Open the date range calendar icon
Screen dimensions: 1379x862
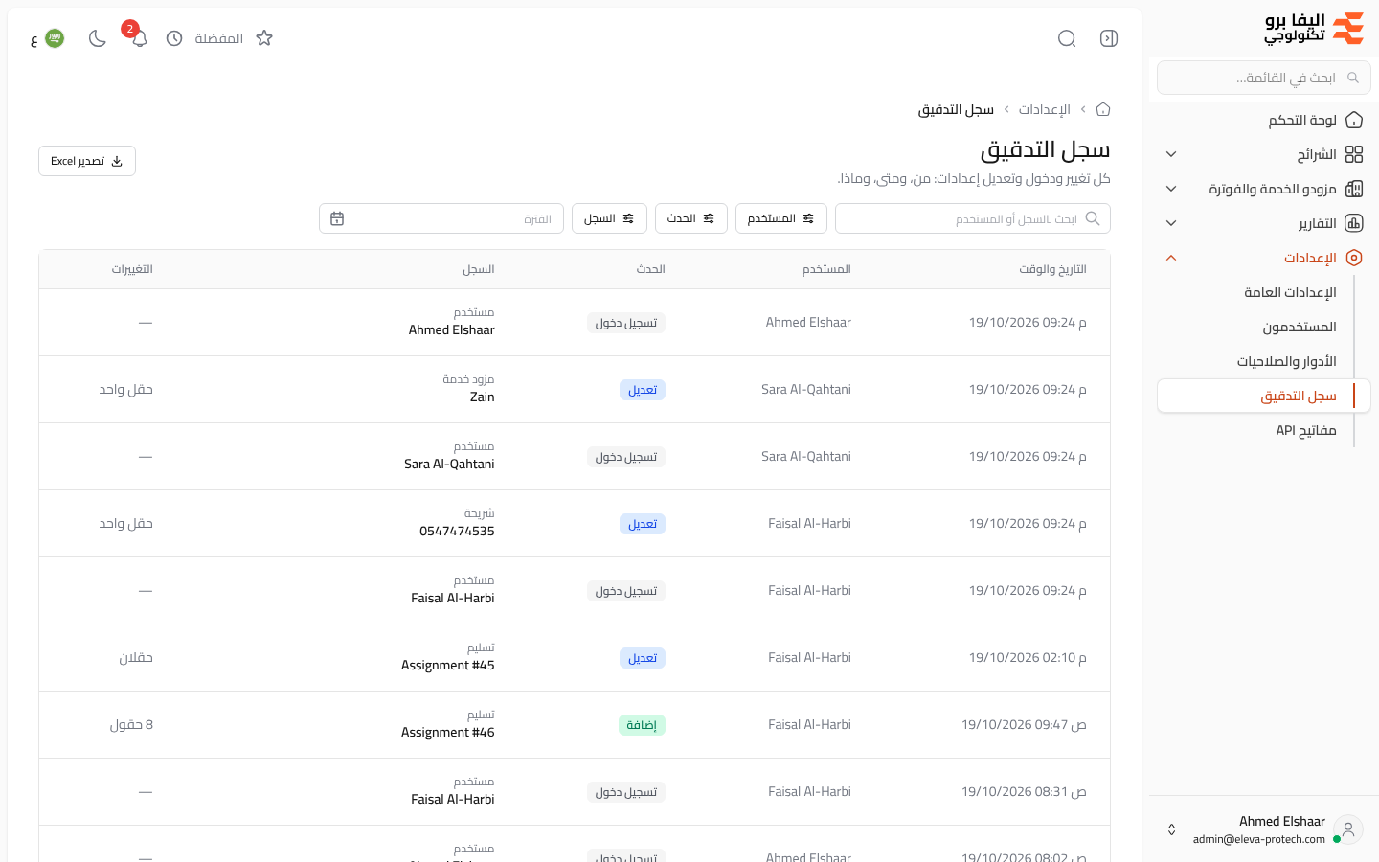click(x=337, y=218)
